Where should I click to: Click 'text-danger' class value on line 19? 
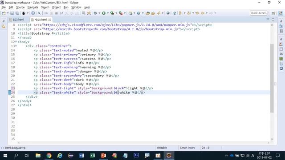pyautogui.click(x=65, y=71)
